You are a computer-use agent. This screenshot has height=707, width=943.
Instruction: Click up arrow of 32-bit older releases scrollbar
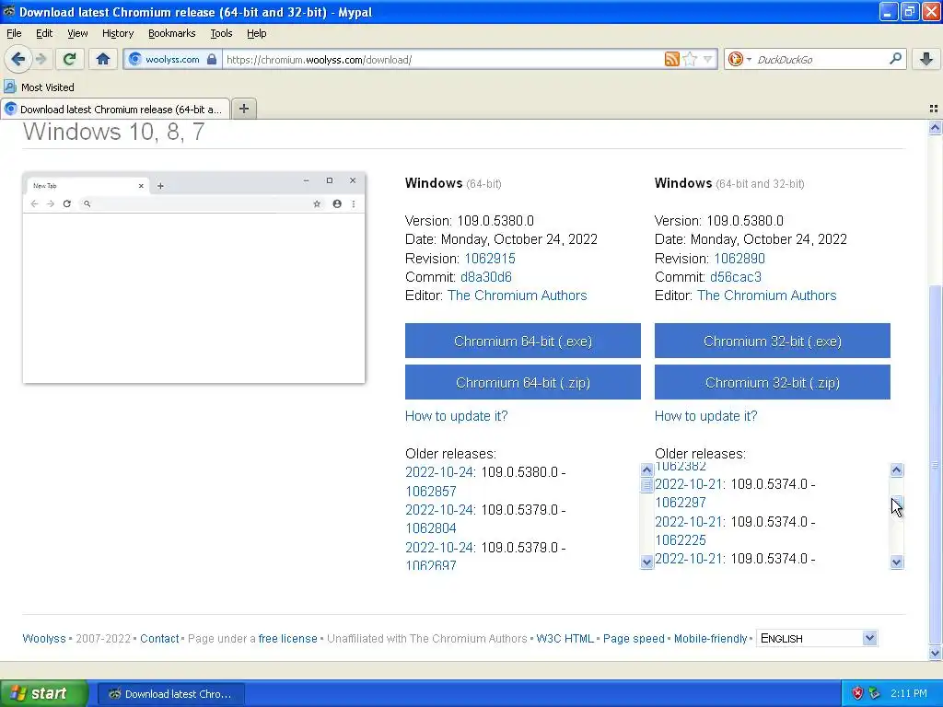897,470
